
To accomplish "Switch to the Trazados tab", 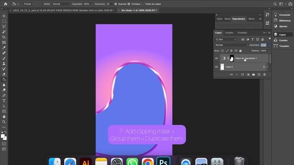I will [242, 33].
